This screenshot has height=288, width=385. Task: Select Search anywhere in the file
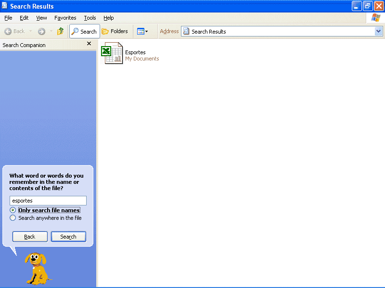13,218
